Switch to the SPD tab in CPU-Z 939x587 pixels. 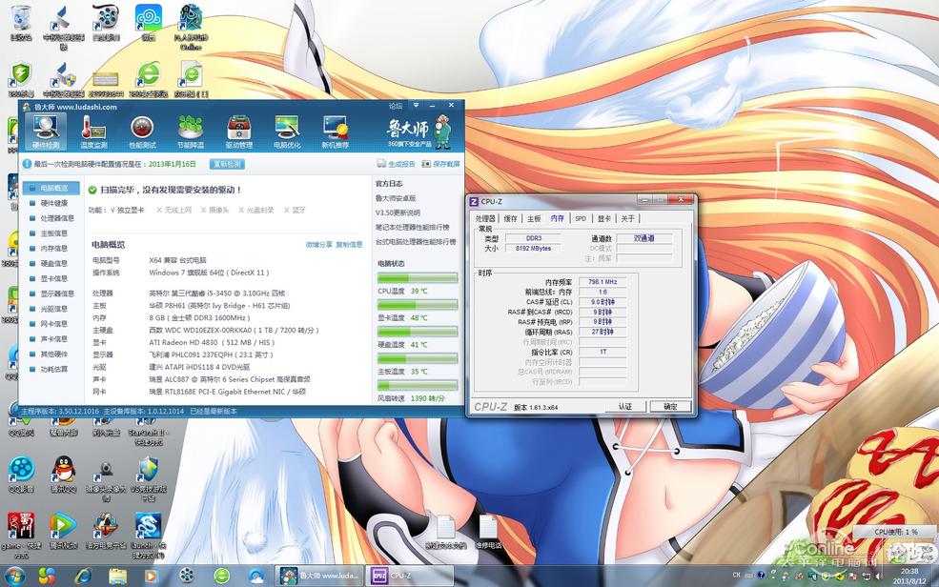tap(581, 219)
